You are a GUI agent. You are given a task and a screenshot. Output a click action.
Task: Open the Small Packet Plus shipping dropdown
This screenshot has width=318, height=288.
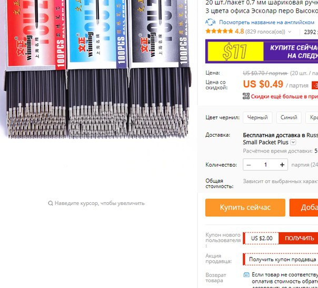(x=293, y=142)
